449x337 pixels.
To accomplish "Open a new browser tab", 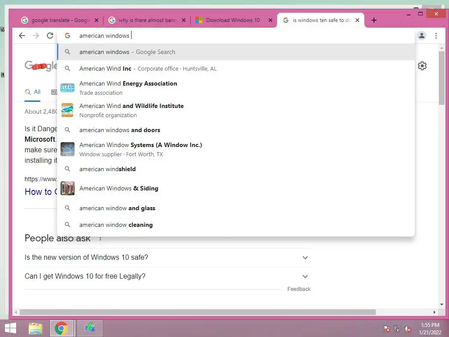I will pos(374,20).
